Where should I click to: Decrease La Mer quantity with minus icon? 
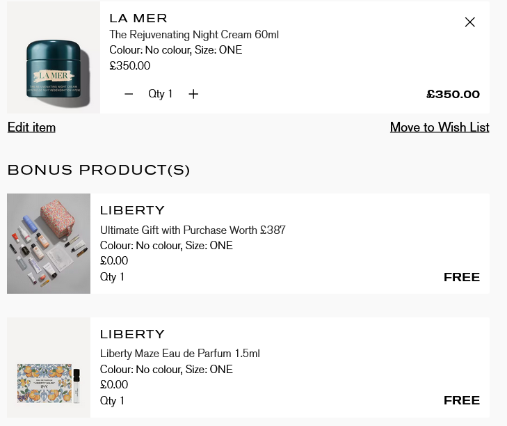click(129, 94)
